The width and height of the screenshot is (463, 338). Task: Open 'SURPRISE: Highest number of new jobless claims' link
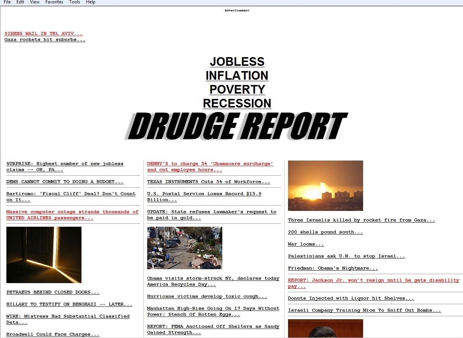click(65, 167)
